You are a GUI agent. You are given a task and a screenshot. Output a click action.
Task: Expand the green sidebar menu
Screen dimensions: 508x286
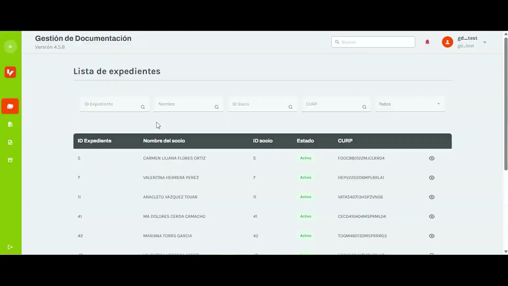pyautogui.click(x=10, y=47)
